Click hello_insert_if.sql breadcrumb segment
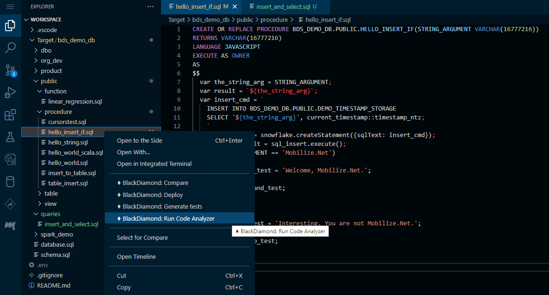549x295 pixels. (324, 20)
